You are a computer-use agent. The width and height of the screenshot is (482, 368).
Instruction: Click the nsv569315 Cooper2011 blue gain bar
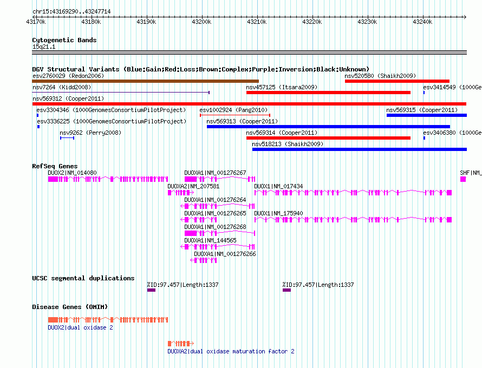coord(427,115)
